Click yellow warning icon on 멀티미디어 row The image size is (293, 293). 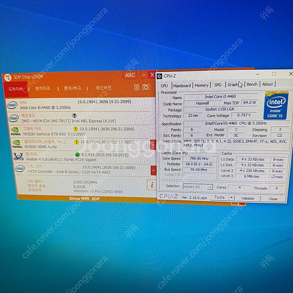point(77,142)
